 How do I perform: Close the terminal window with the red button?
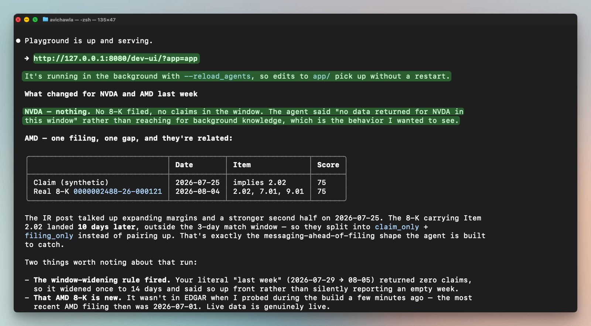click(x=18, y=20)
